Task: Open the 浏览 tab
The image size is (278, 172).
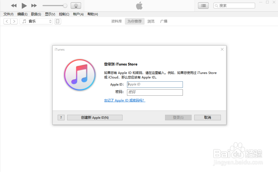Action: click(x=151, y=21)
